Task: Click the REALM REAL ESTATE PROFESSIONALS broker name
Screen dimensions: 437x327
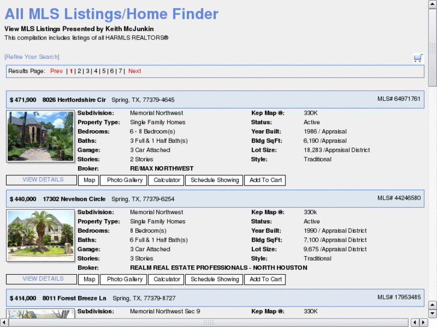Action: (219, 268)
